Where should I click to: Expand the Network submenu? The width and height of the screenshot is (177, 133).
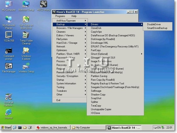[70, 47]
